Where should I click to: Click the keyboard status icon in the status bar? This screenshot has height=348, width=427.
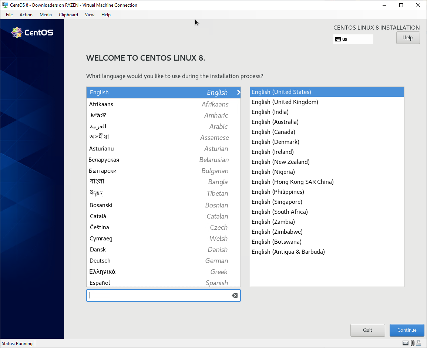(406, 343)
